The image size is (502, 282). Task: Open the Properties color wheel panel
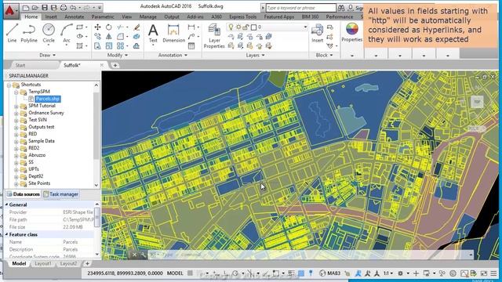tap(351, 33)
